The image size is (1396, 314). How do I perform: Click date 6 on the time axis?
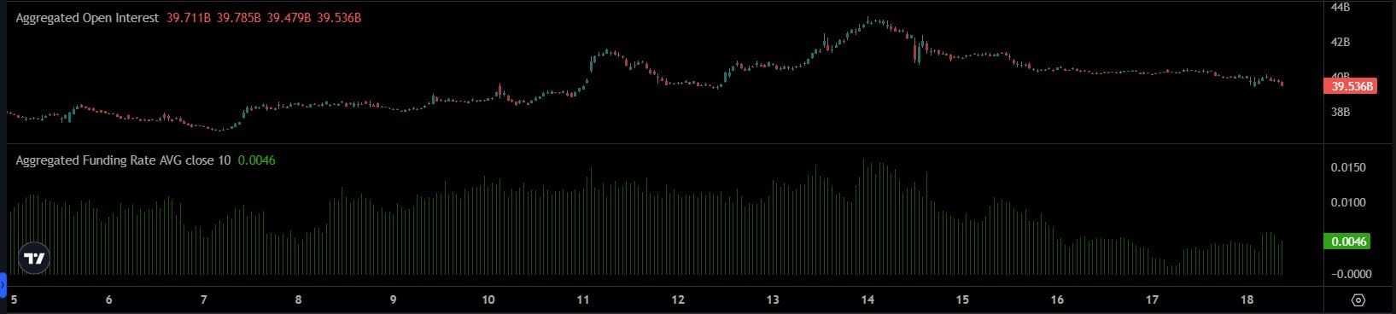(108, 299)
